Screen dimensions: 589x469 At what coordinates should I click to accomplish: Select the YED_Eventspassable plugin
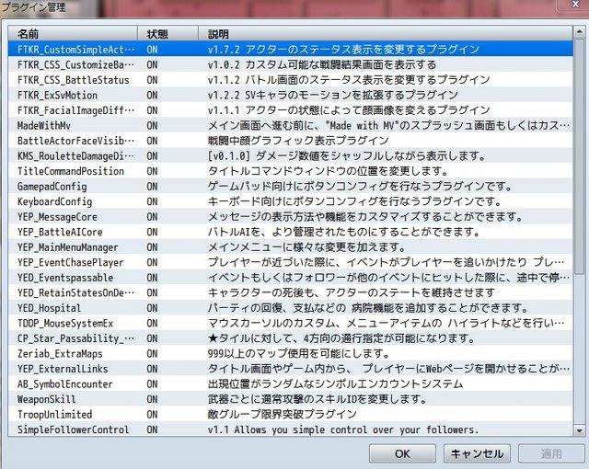tap(291, 278)
